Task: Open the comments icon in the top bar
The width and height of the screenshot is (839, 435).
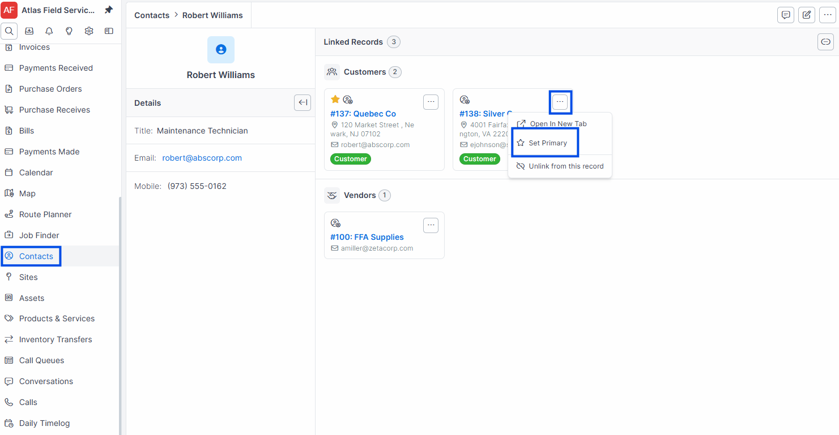Action: click(786, 15)
